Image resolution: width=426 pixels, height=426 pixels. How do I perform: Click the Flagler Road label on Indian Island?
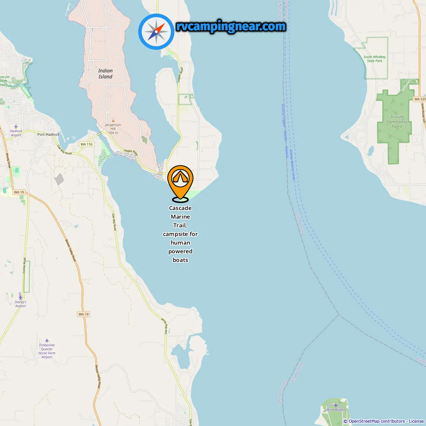[130, 152]
